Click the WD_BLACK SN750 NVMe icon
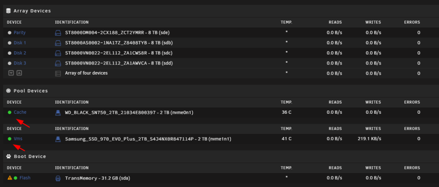The image size is (439, 187). (58, 112)
